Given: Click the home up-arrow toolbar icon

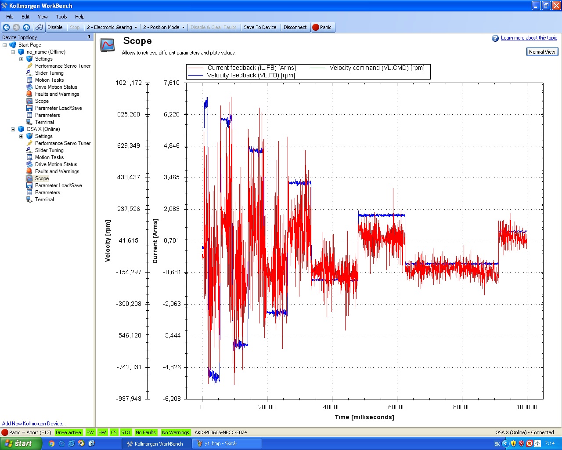Looking at the screenshot, I should pyautogui.click(x=26, y=27).
